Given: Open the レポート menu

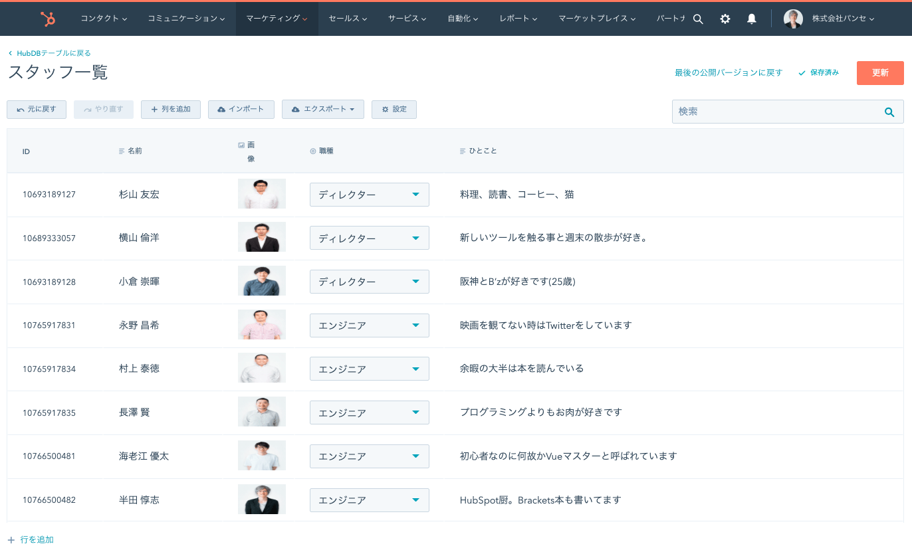Looking at the screenshot, I should 518,19.
